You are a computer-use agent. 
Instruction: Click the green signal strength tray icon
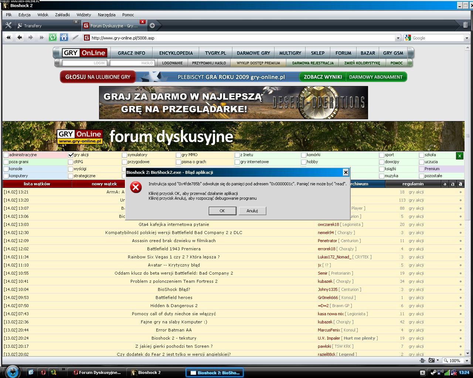click(447, 372)
